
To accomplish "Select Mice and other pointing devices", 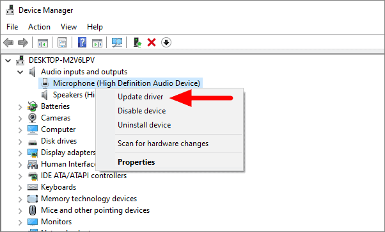I will click(95, 210).
